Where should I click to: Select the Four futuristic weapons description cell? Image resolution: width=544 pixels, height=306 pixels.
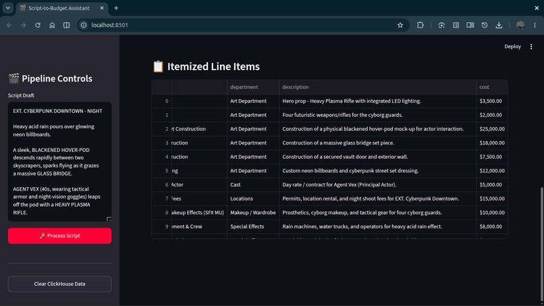click(378, 115)
